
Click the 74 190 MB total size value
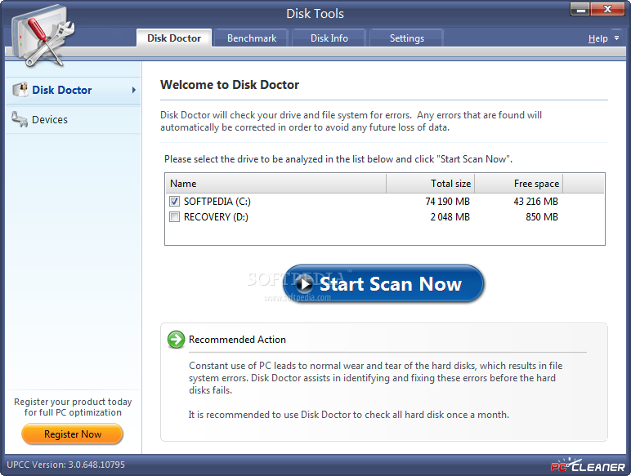(x=447, y=202)
